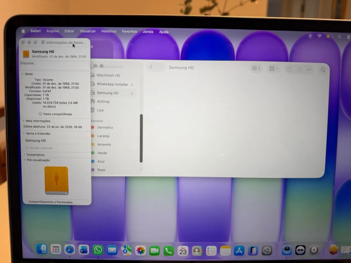Click the Finder sidebar scrollbar
The width and height of the screenshot is (351, 263).
(141, 138)
